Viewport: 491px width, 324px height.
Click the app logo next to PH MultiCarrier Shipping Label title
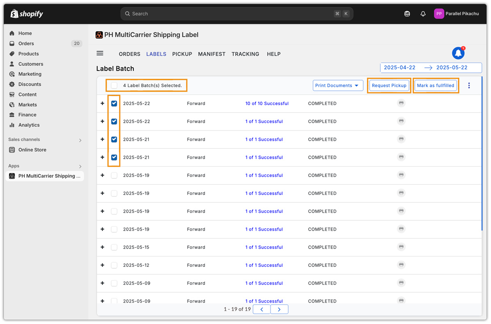[x=99, y=35]
